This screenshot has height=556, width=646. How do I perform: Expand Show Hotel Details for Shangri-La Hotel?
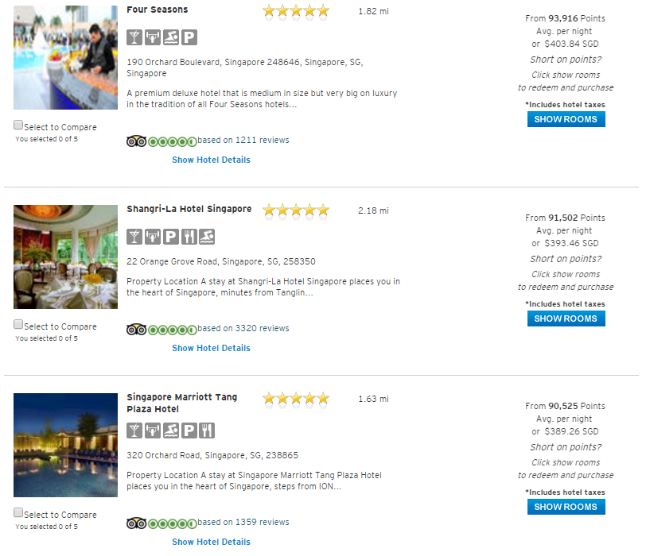211,349
